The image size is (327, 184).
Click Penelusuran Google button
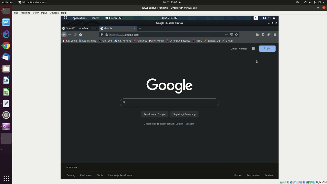154,114
